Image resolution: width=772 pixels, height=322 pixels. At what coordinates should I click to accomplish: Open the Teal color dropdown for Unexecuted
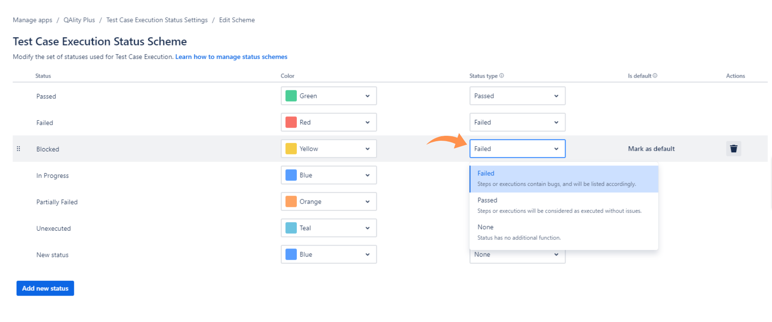click(x=329, y=228)
